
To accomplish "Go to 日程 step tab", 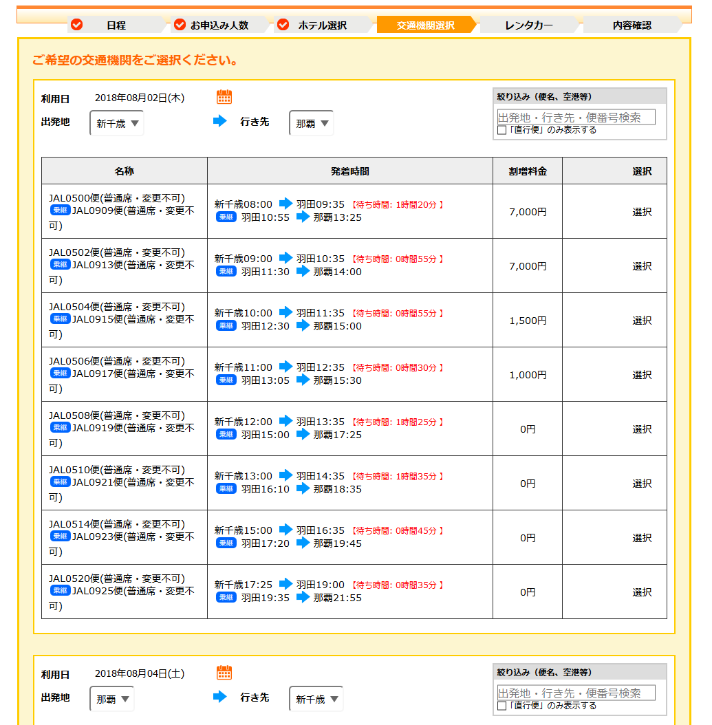I will pyautogui.click(x=116, y=25).
